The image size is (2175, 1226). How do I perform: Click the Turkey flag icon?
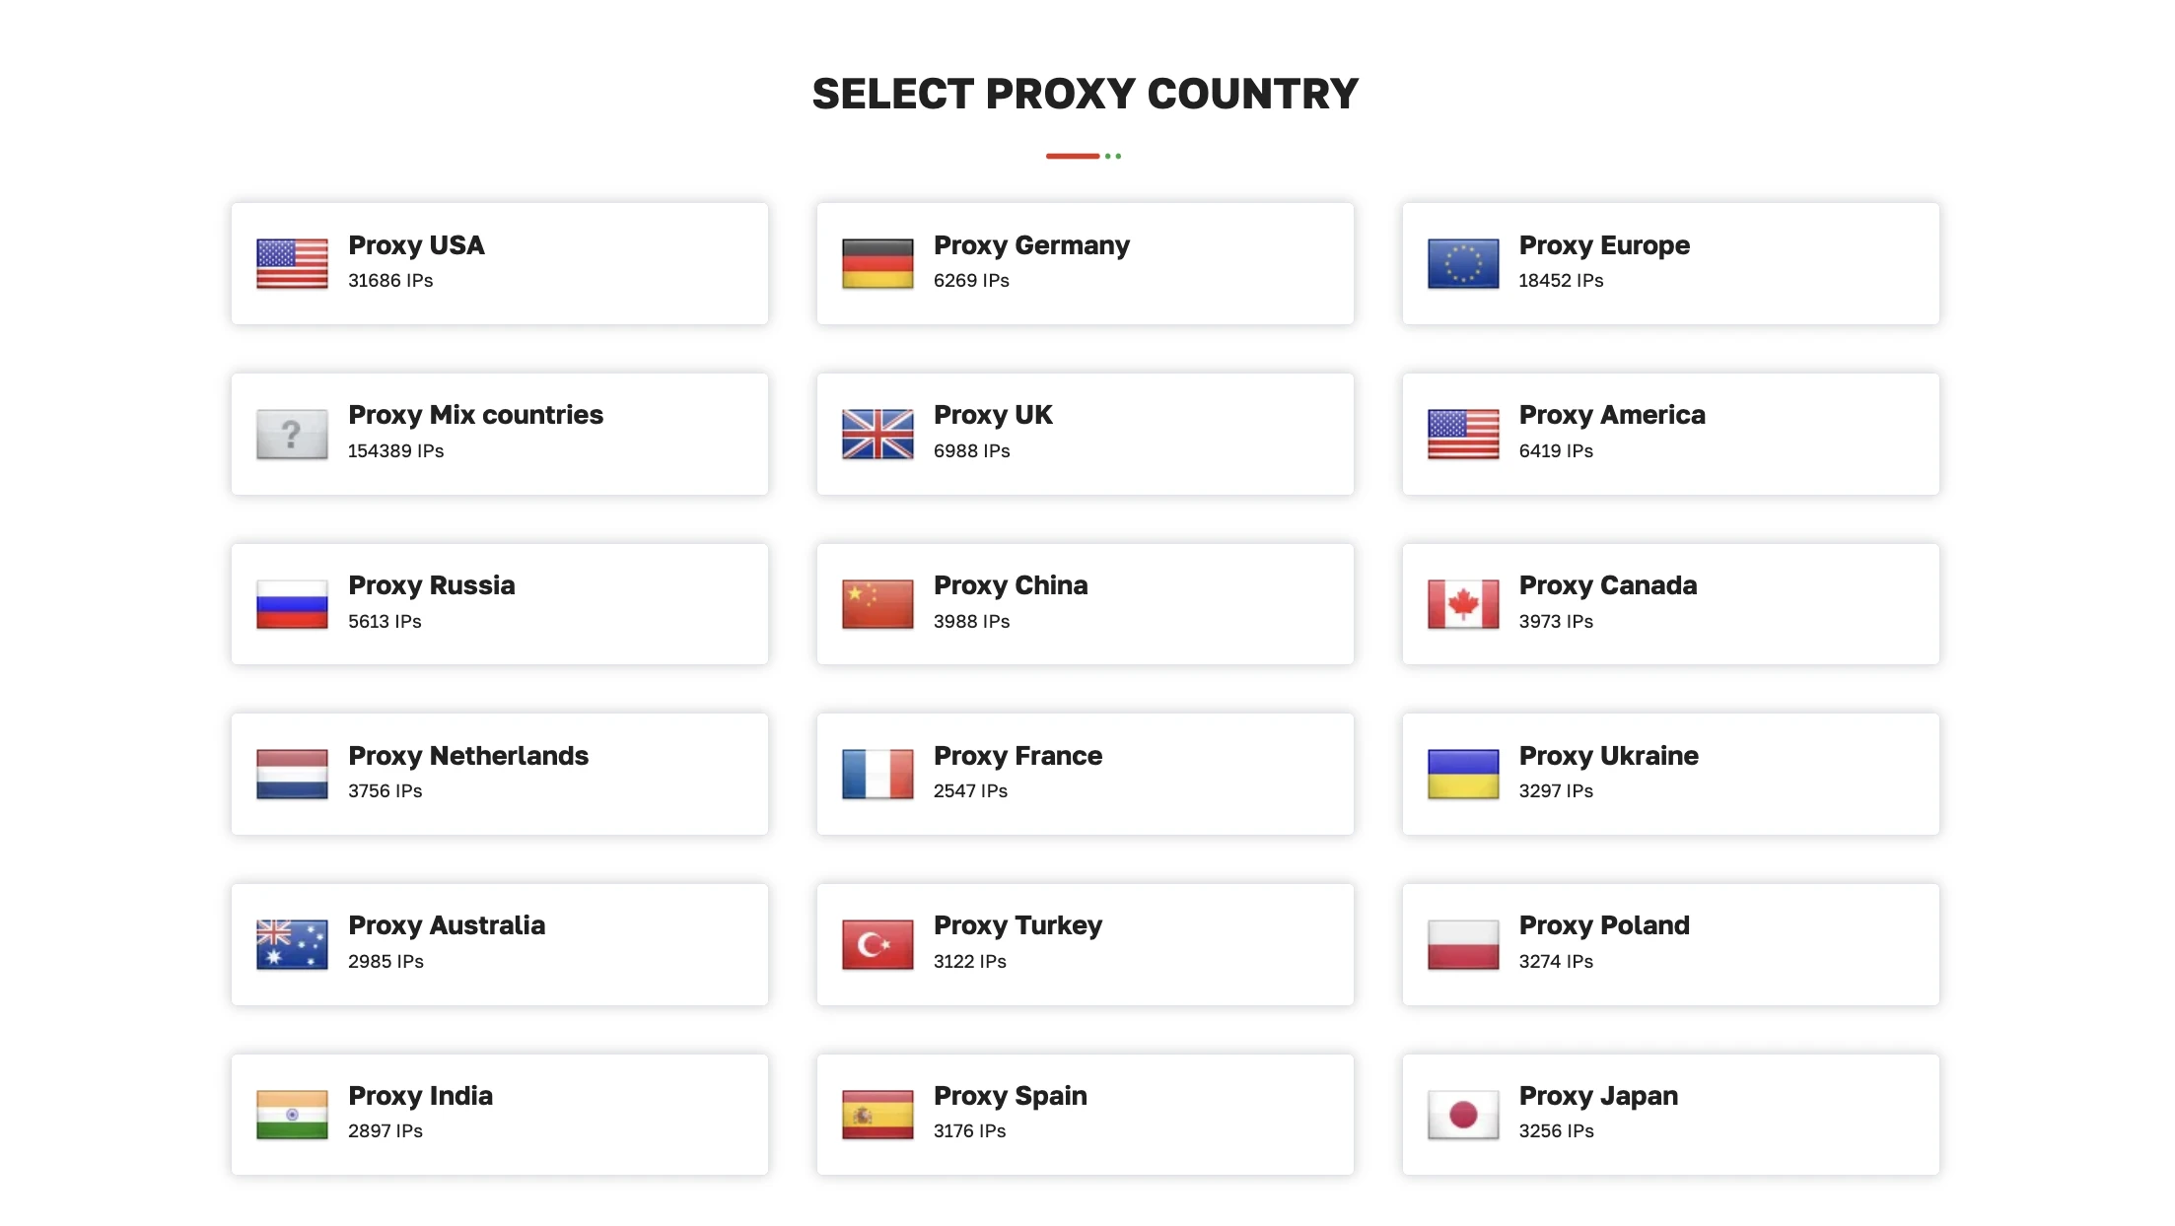pyautogui.click(x=877, y=944)
